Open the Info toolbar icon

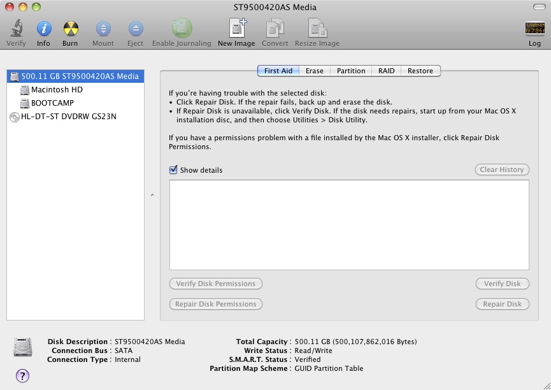44,29
